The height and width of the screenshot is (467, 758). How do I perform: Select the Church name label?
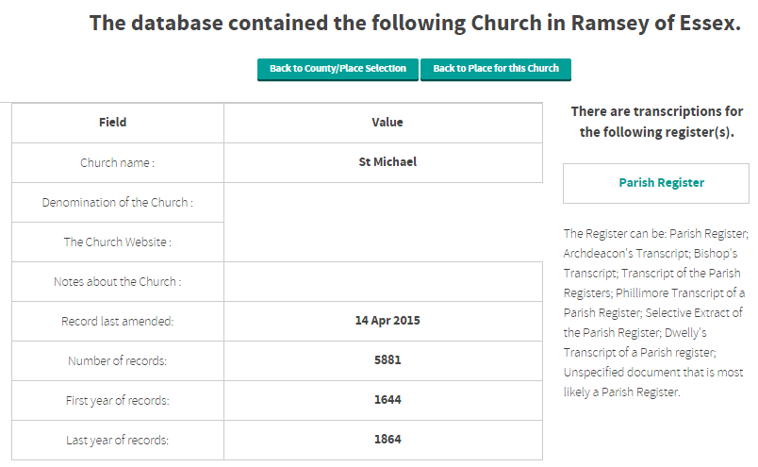pyautogui.click(x=118, y=163)
